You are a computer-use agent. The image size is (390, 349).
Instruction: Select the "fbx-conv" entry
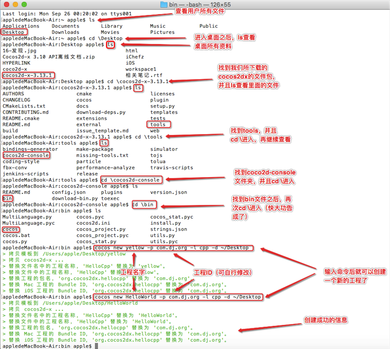[15, 167]
